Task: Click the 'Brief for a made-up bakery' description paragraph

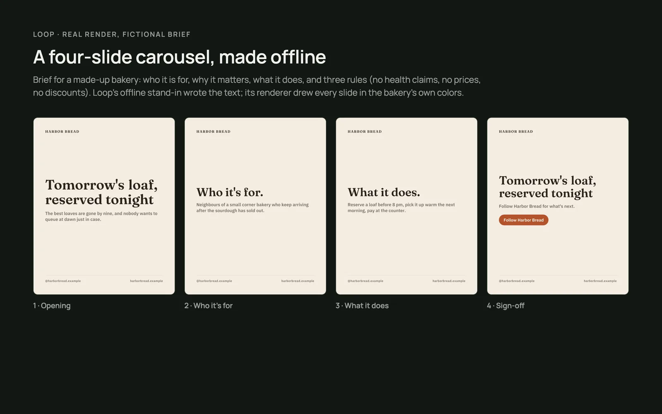Action: pyautogui.click(x=257, y=86)
